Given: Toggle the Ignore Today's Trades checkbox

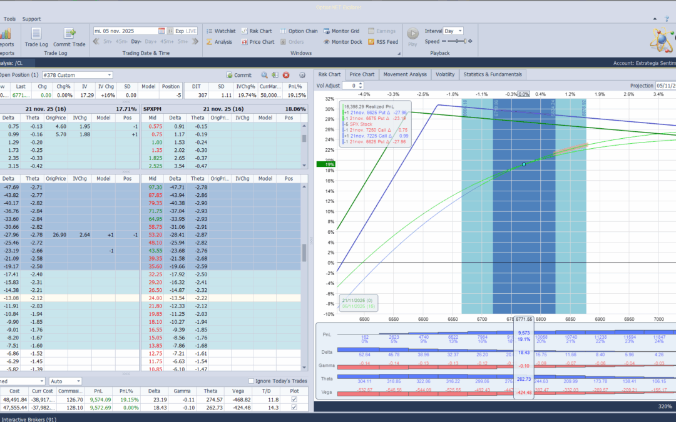Looking at the screenshot, I should pyautogui.click(x=252, y=381).
